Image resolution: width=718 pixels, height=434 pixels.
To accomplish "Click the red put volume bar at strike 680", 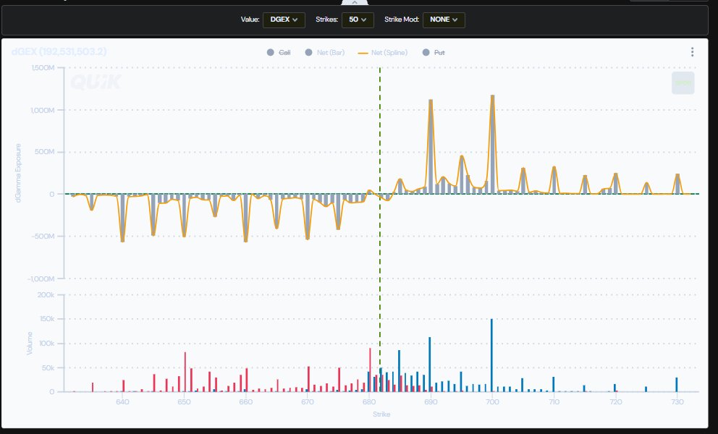I will tap(370, 370).
